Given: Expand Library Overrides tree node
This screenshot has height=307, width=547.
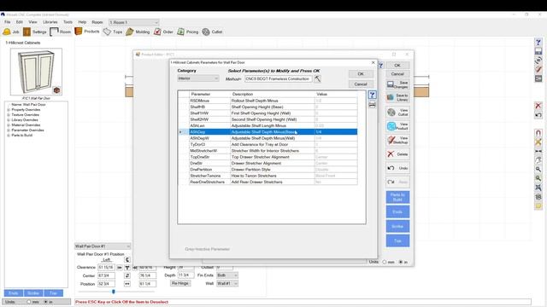Looking at the screenshot, I should coord(9,119).
